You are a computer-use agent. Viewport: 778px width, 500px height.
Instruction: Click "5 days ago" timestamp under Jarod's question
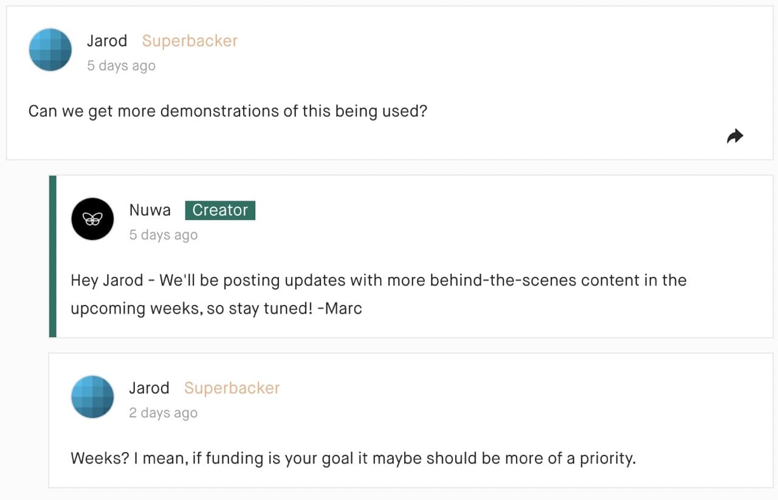click(x=121, y=66)
